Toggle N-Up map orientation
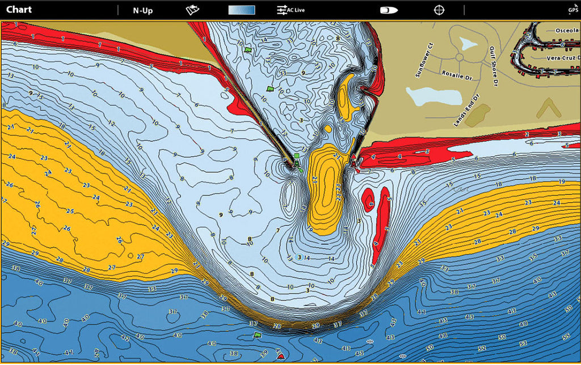Viewport: 581px width, 365px height. pos(142,10)
